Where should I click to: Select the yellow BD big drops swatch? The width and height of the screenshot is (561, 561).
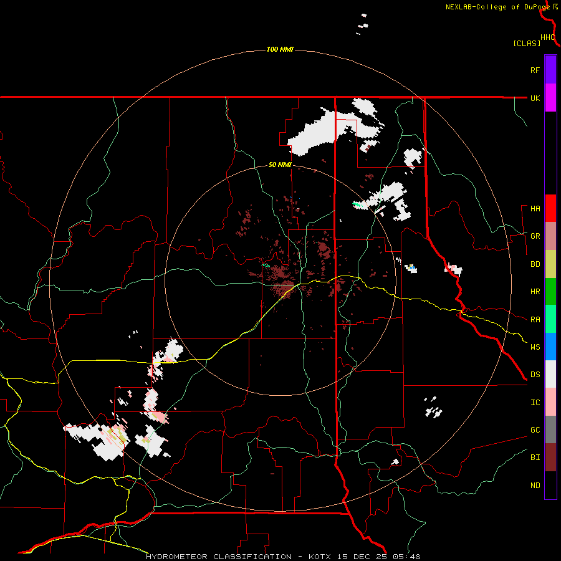(x=550, y=264)
